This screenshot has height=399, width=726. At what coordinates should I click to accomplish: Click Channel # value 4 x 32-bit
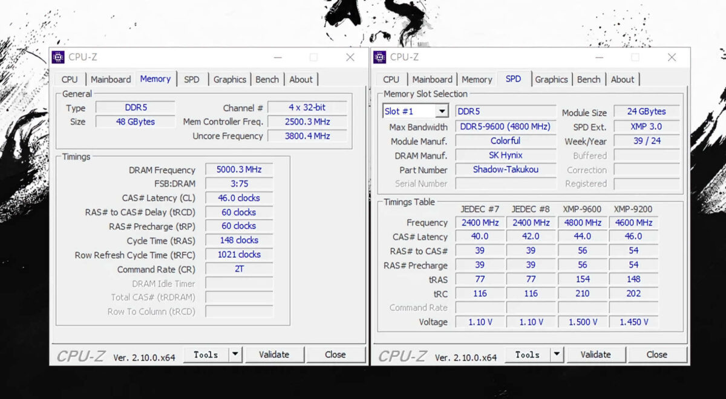tap(307, 107)
